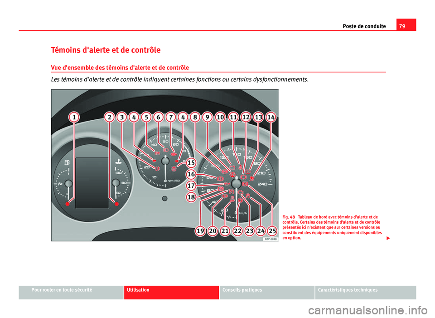This screenshot has height=318, width=435.
Task: Open the 'Pour rouler en toute sécurité' tab
Action: [x=71, y=293]
